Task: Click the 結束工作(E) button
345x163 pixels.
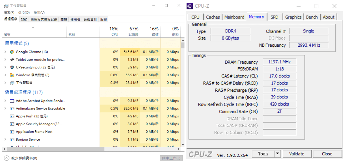Action: pos(171,158)
